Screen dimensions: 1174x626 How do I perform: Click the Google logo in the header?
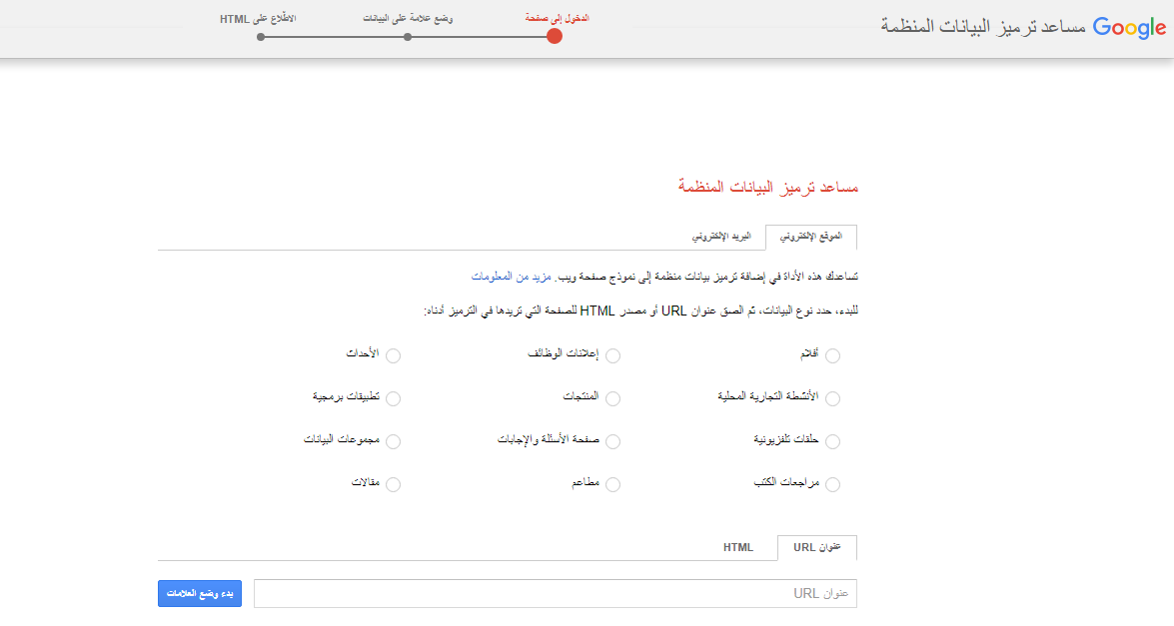point(1129,28)
